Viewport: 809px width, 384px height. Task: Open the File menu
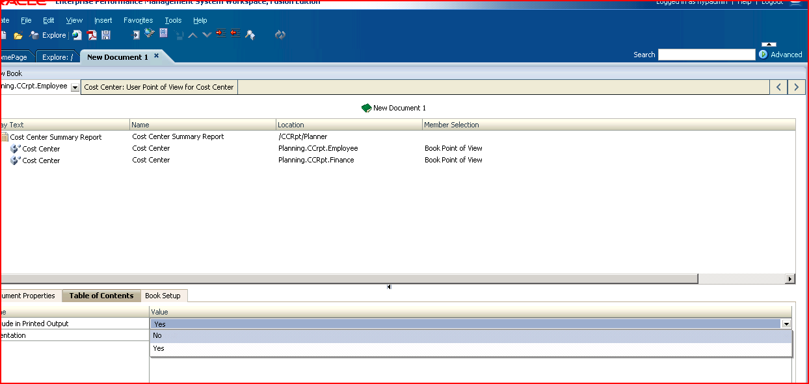pyautogui.click(x=26, y=20)
